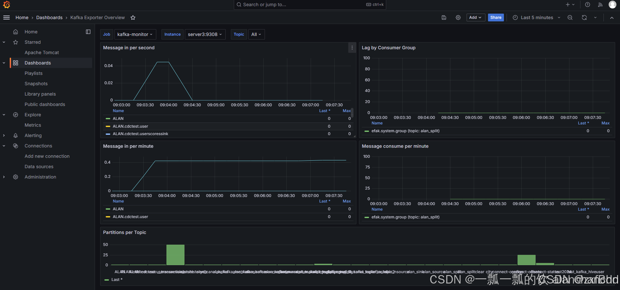This screenshot has width=620, height=290.
Task: Click the Home icon in sidebar
Action: tap(16, 32)
